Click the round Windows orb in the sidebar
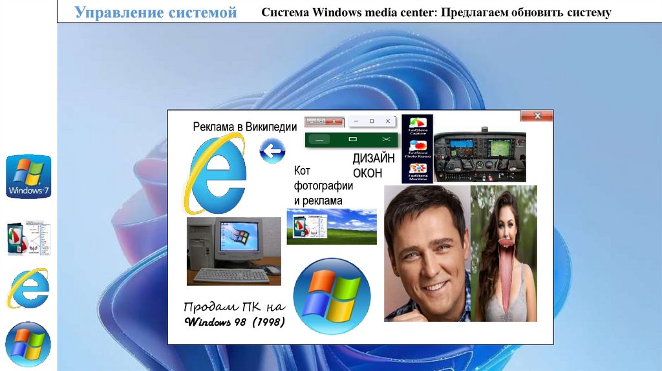This screenshot has width=662, height=371. coord(28,344)
